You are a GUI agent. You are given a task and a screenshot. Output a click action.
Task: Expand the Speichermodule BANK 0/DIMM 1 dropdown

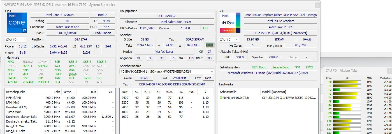167,71
